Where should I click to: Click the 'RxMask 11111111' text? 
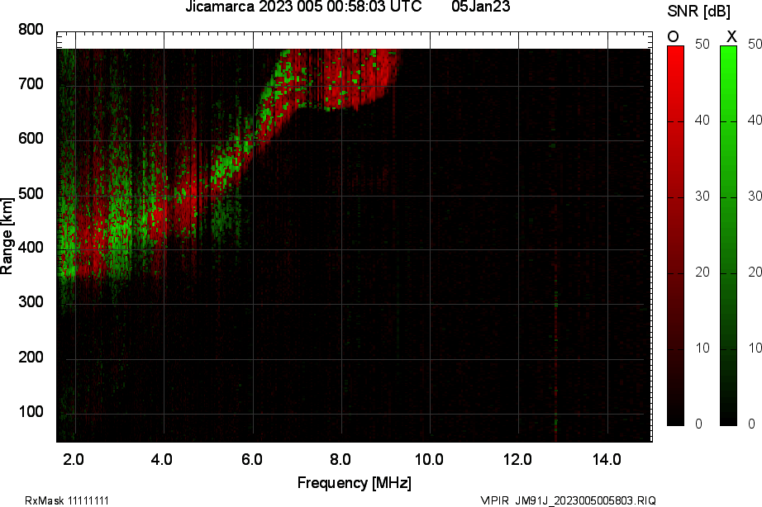click(67, 500)
